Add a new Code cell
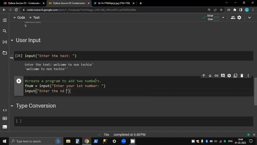The image size is (257, 145). tap(19, 17)
